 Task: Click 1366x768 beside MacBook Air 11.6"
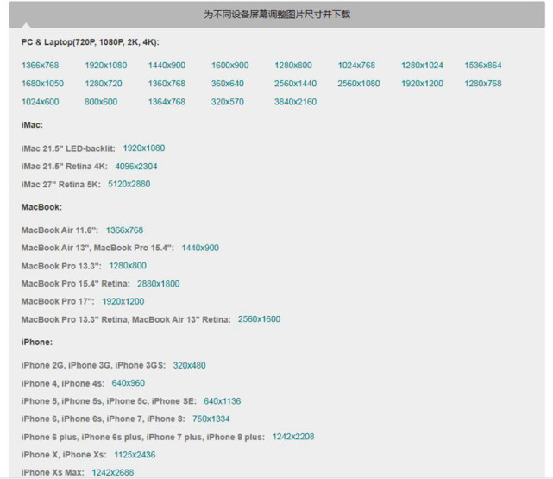124,230
